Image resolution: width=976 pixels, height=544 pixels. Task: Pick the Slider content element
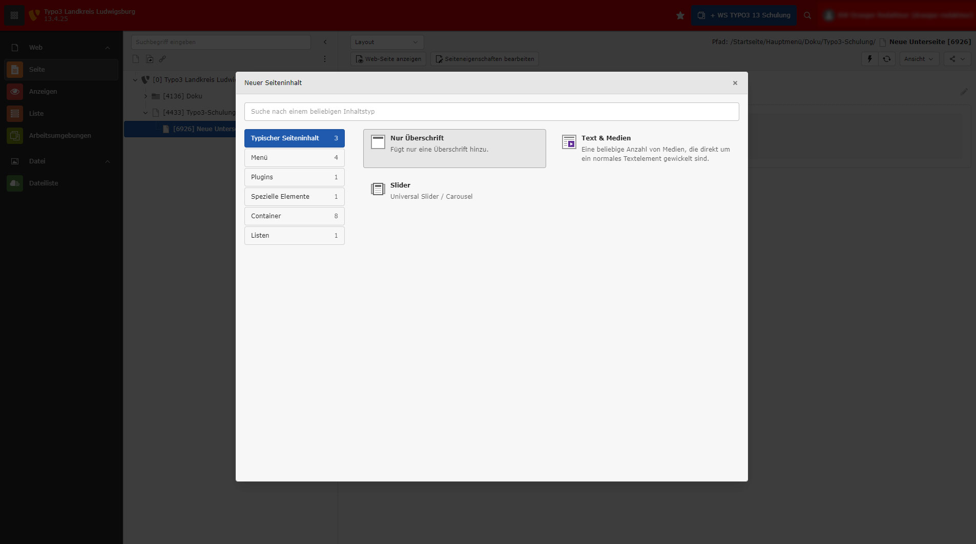pos(430,191)
